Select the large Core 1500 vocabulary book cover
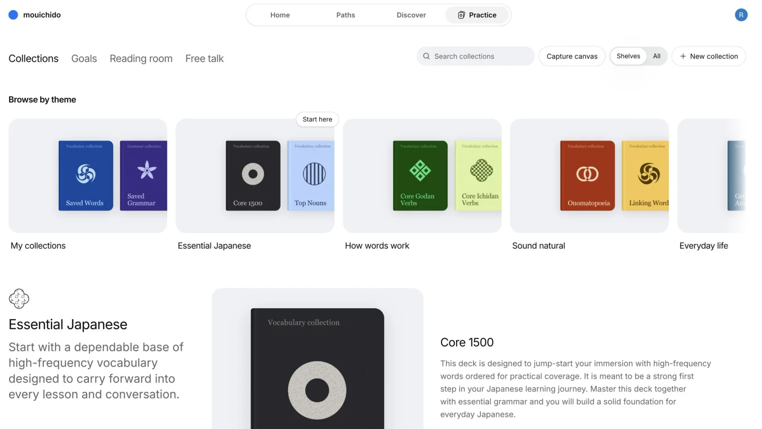Viewport: 762px width, 429px height. [317, 368]
